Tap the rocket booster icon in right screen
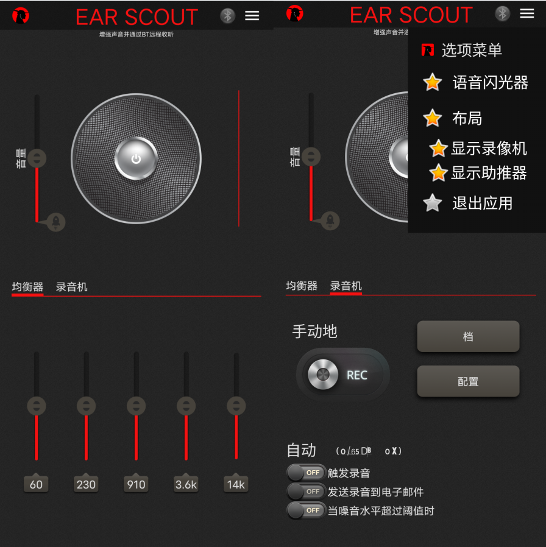This screenshot has height=547, width=546. (330, 221)
